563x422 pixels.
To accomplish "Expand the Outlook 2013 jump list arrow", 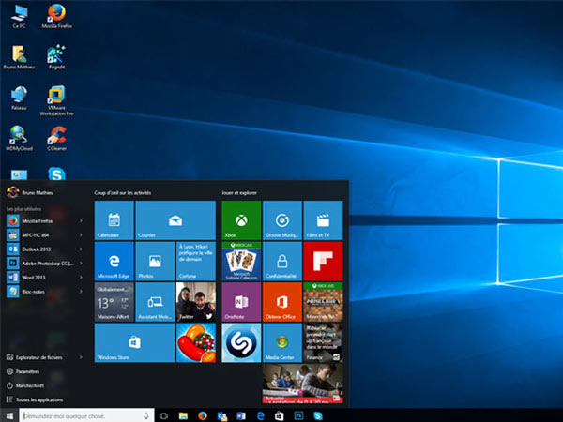I will 81,249.
